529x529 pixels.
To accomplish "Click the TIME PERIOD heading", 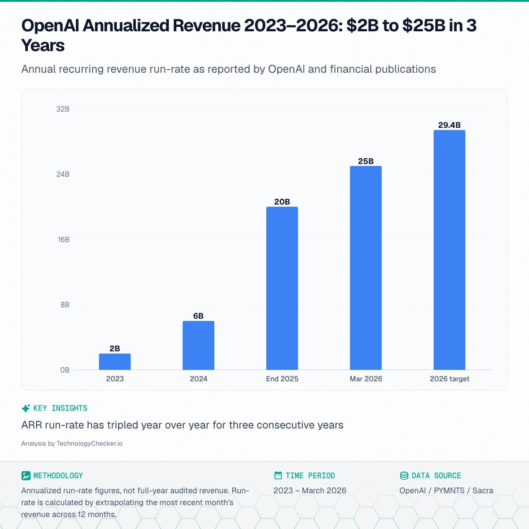I will point(310,476).
